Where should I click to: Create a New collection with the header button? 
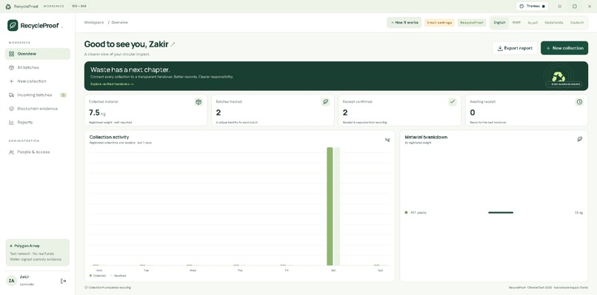(x=564, y=48)
